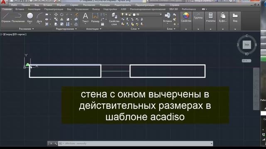Screen dimensions: 266x149
Task: Open the layer name dropdown list
Action: (x=161, y=14)
